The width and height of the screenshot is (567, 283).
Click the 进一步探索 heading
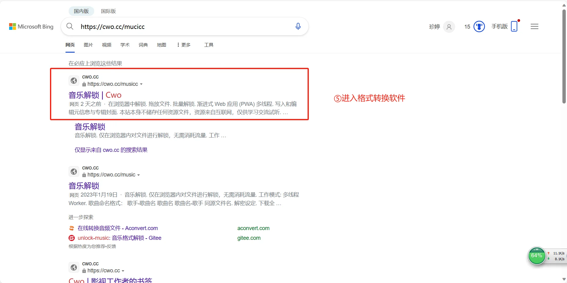[x=81, y=217]
